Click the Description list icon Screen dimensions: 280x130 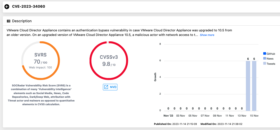[9, 21]
